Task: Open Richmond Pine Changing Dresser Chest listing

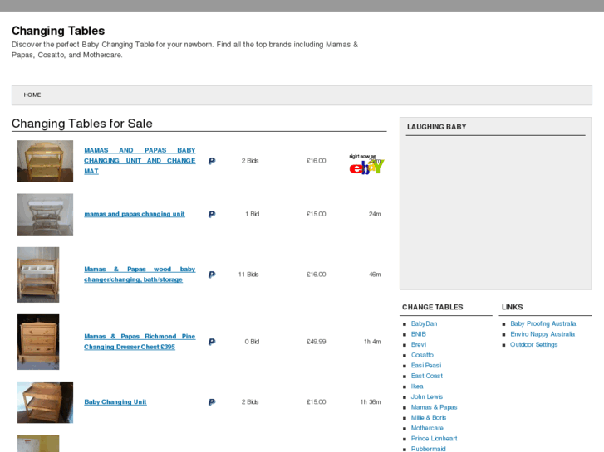Action: (x=140, y=342)
